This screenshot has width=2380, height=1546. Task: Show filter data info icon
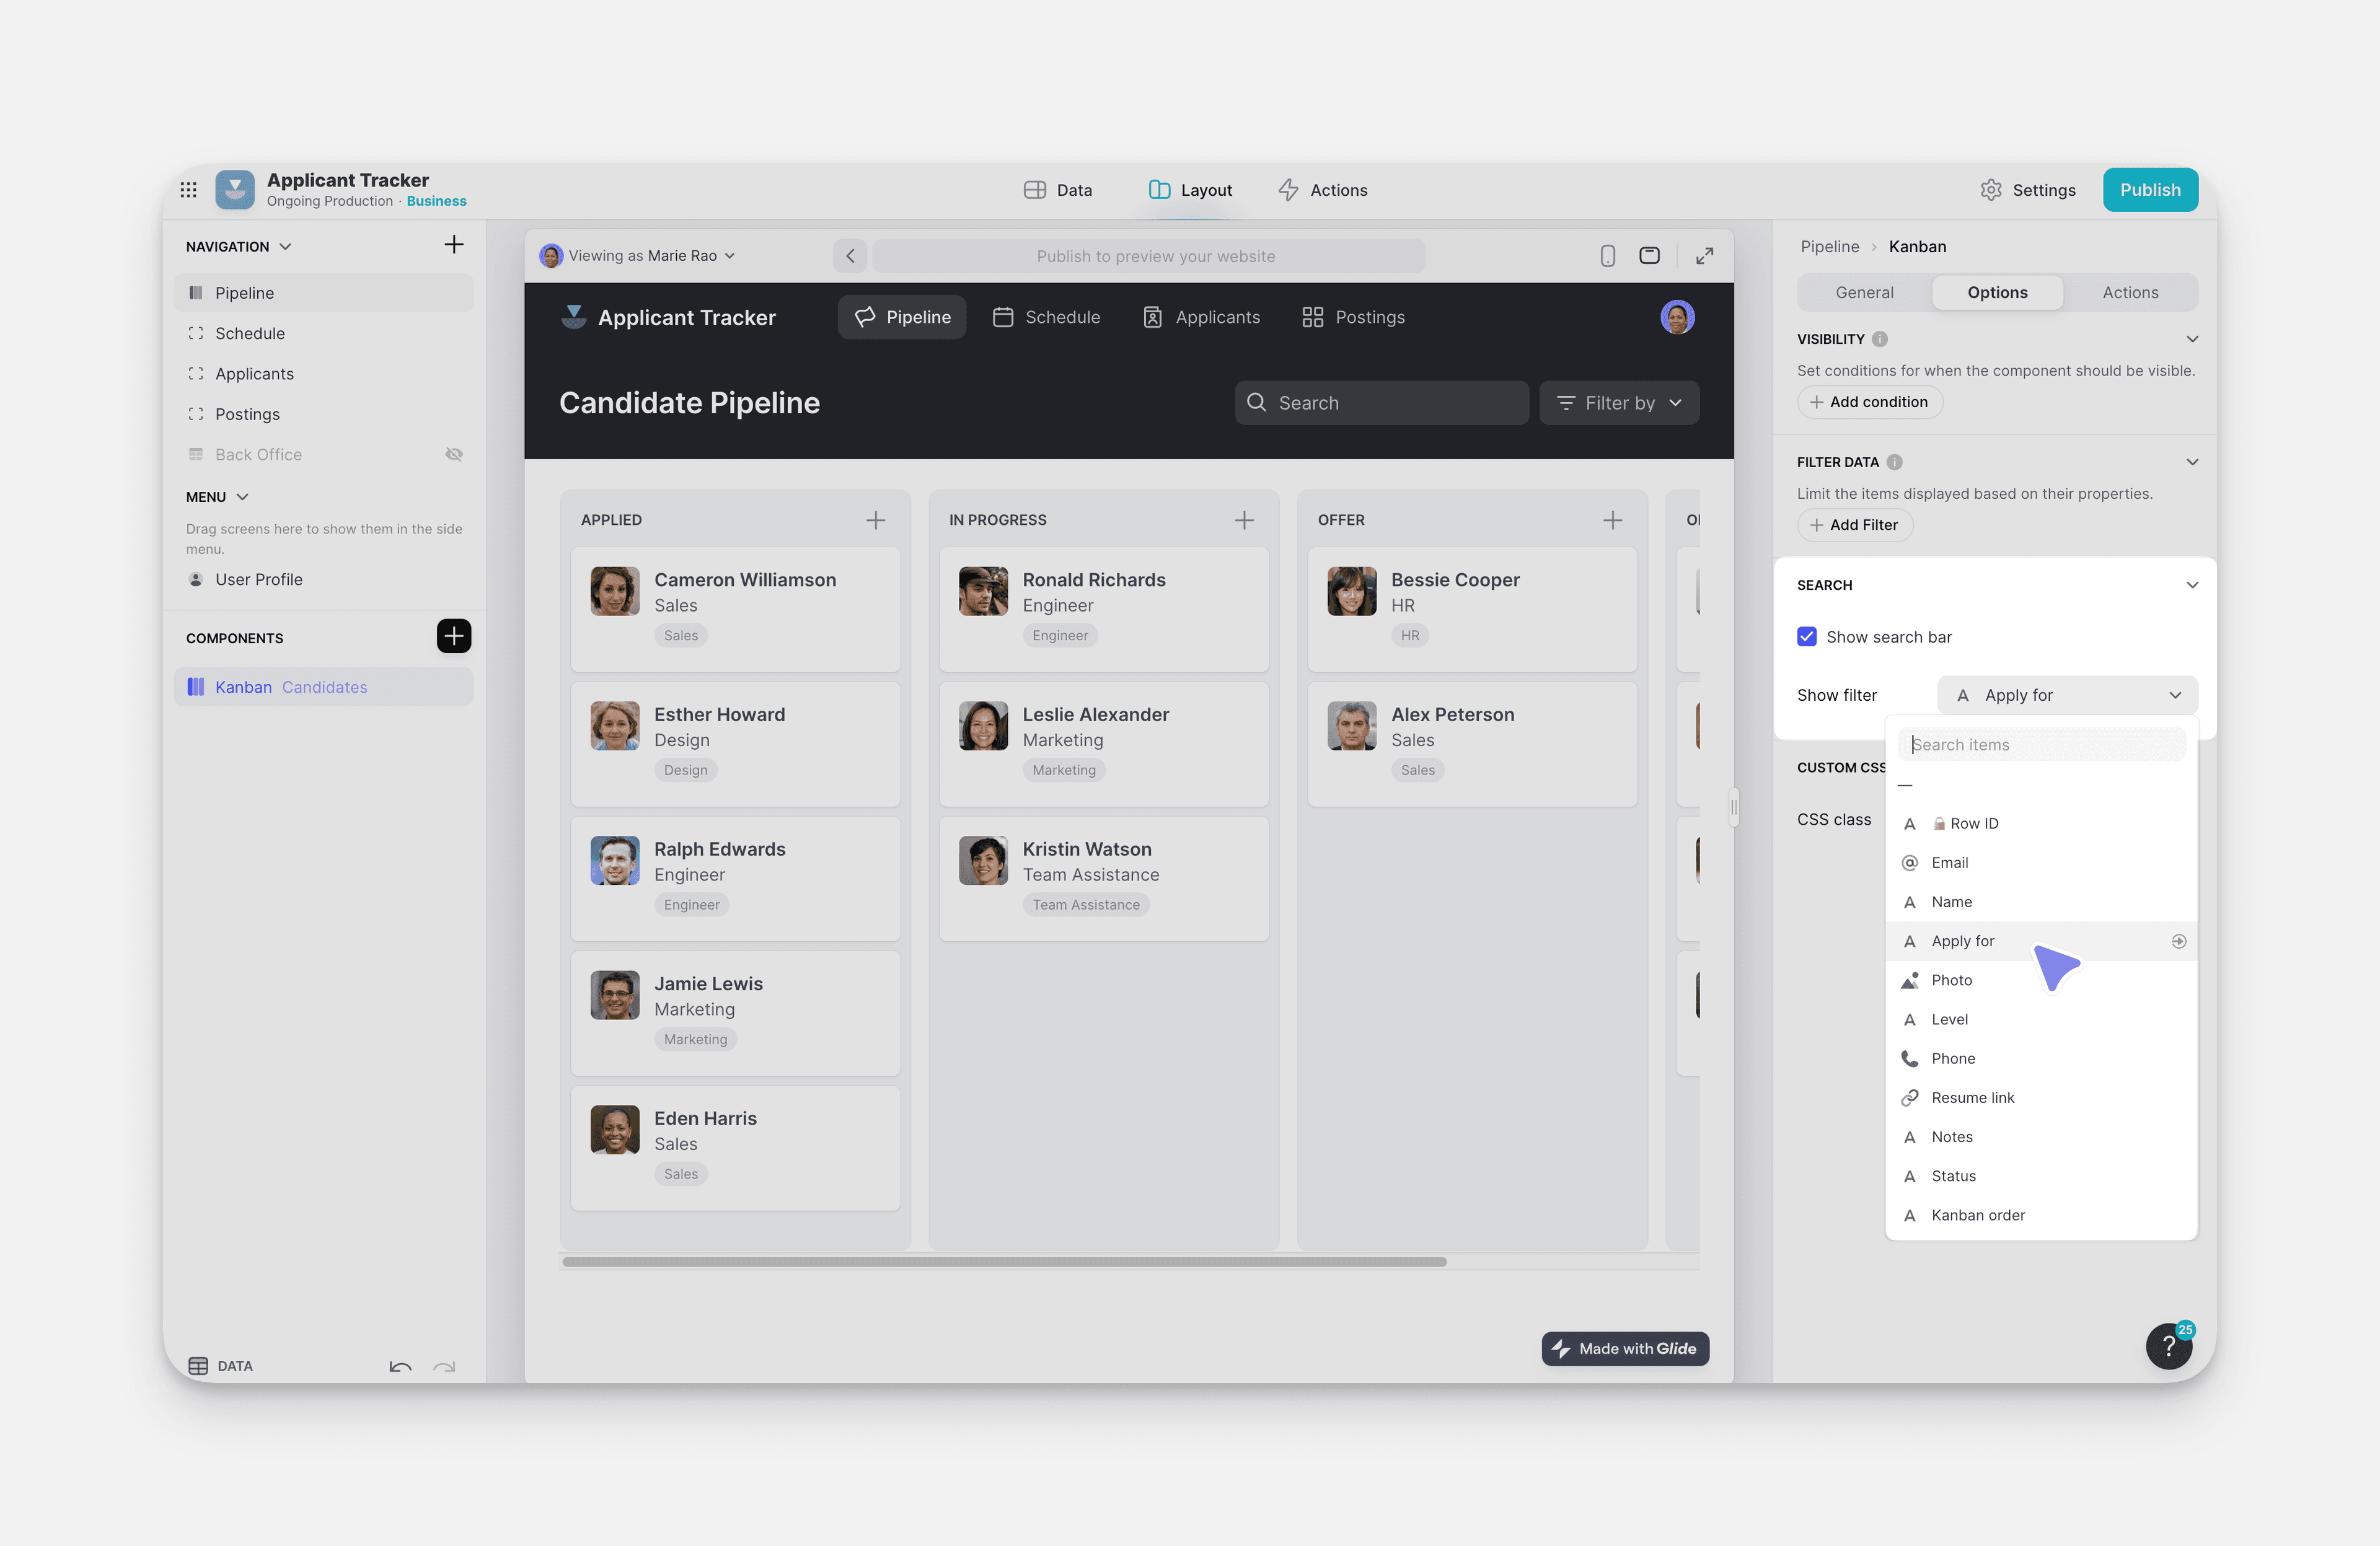[x=1894, y=462]
